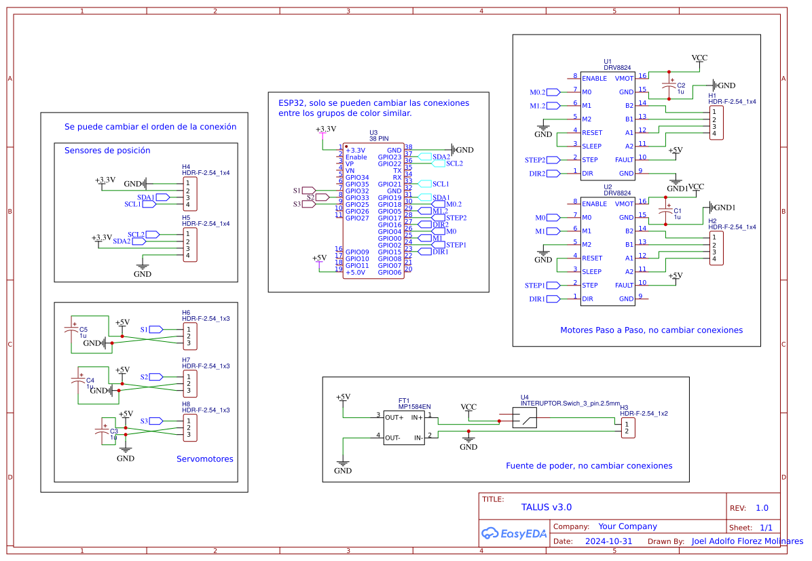Click the 'Servomotores' section label
Viewport: 812px width, 561px height.
(204, 459)
